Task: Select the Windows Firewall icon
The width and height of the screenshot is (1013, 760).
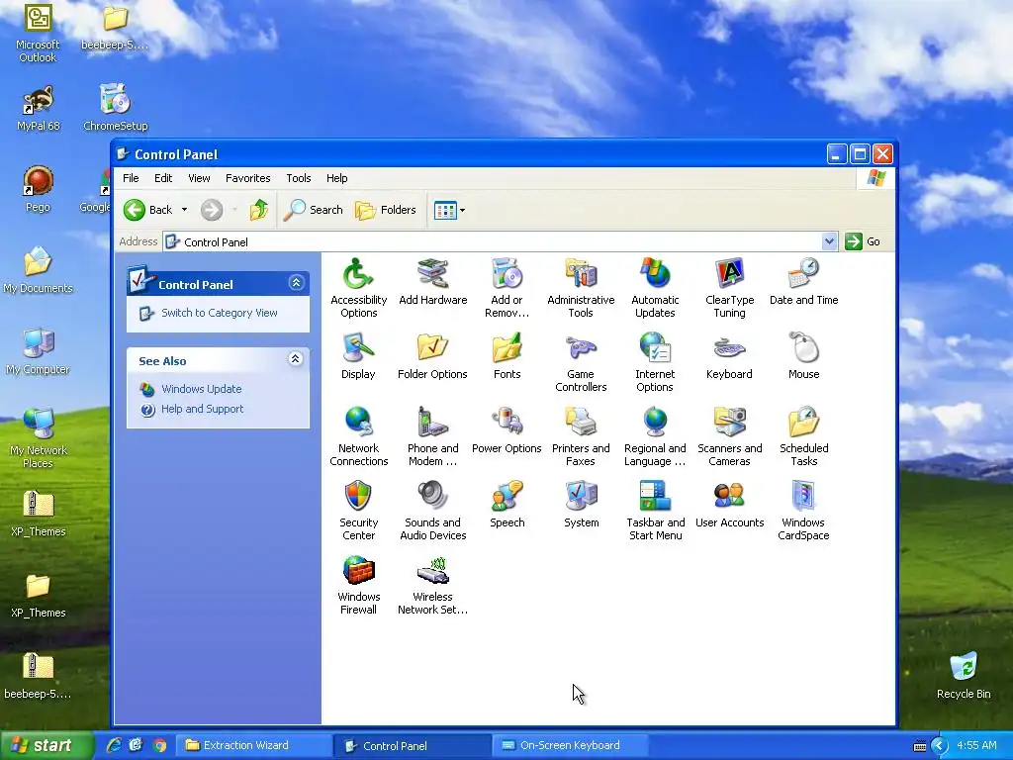Action: pyautogui.click(x=358, y=584)
